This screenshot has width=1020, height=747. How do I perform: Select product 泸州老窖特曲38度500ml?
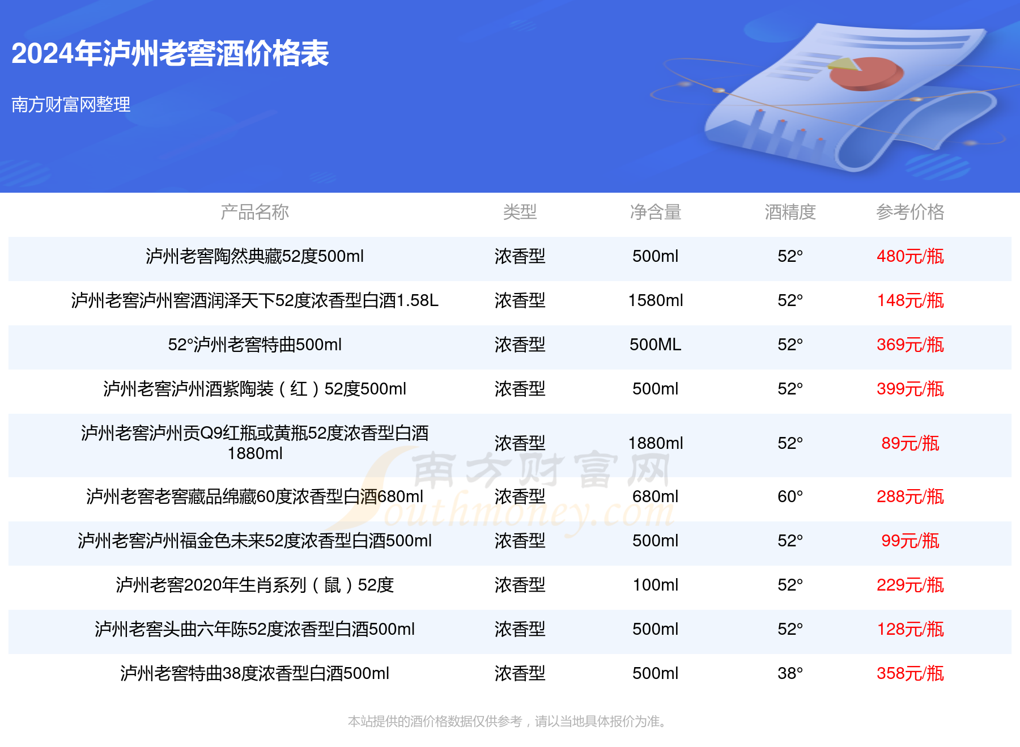point(254,673)
